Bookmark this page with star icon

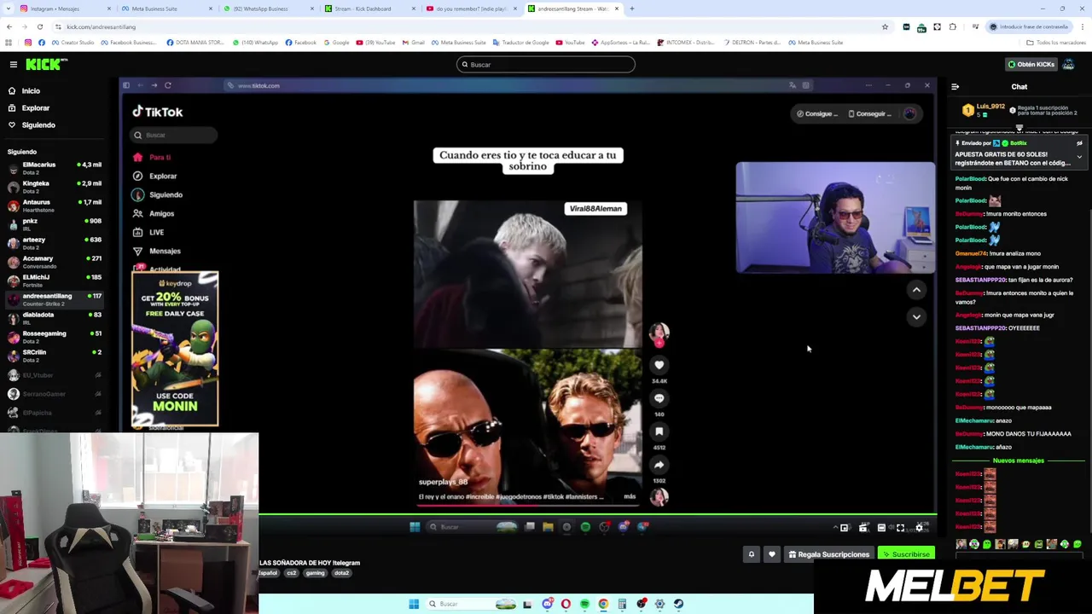885,26
